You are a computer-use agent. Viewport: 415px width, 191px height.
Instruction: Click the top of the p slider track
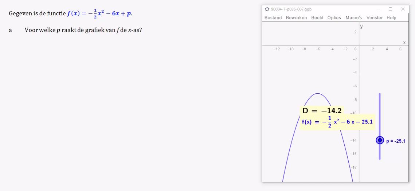pos(380,94)
